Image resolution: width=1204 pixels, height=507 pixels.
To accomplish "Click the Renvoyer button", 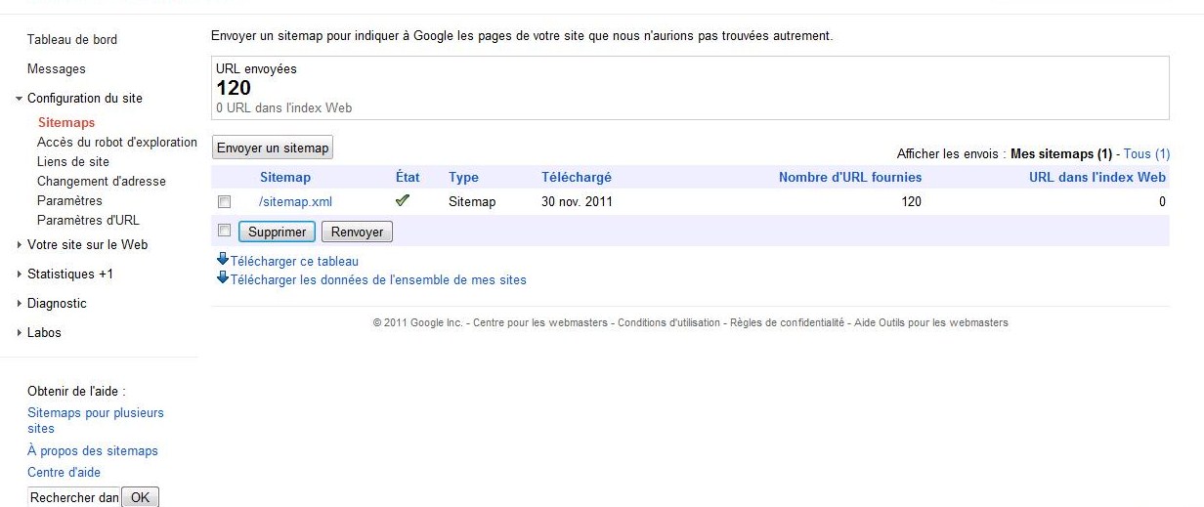I will (x=357, y=232).
